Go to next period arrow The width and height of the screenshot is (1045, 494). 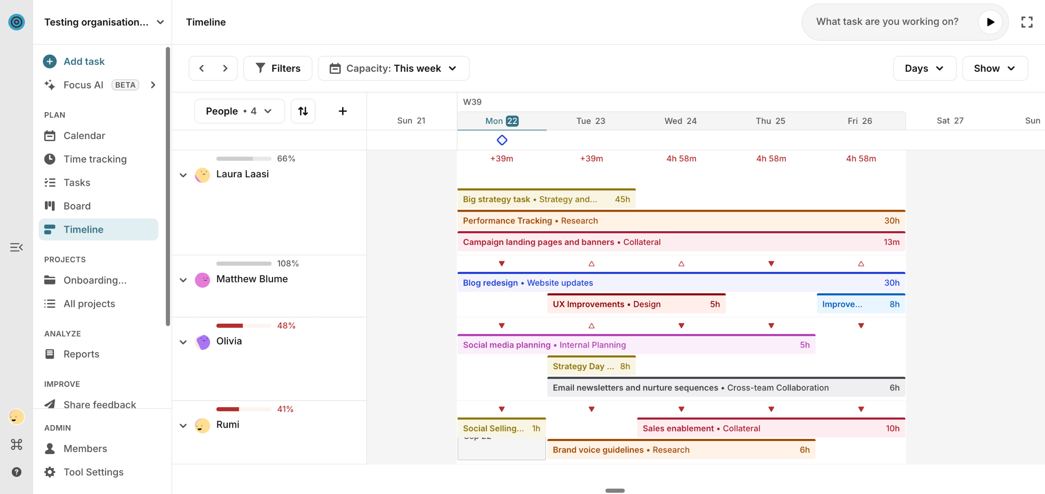click(225, 68)
